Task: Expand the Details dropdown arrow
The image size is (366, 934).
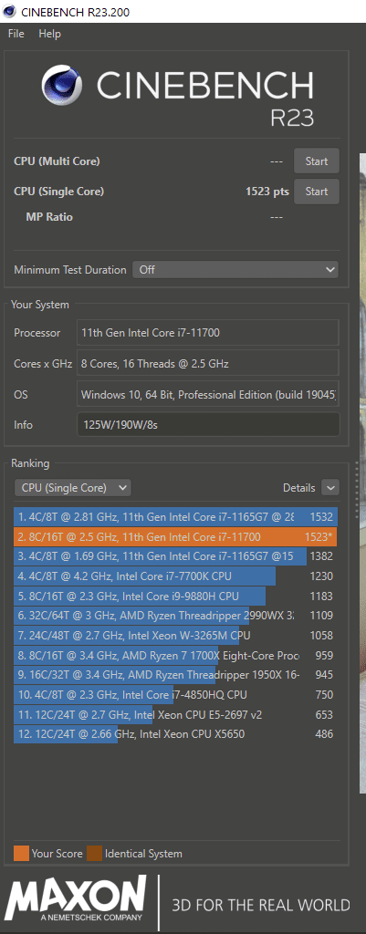Action: (330, 488)
